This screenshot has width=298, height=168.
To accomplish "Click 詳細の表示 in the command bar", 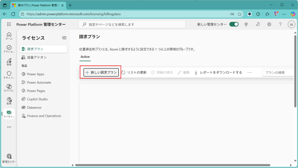I will point(162,72).
